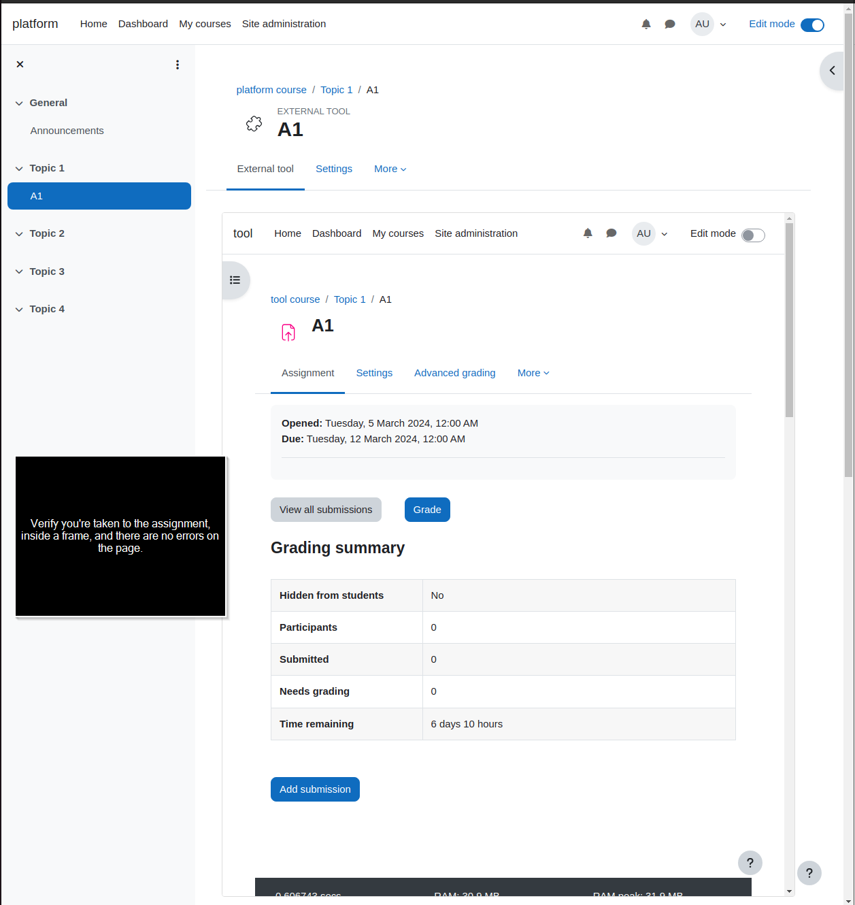Click the inner frame vertical scrollbar thumb

pos(789,320)
